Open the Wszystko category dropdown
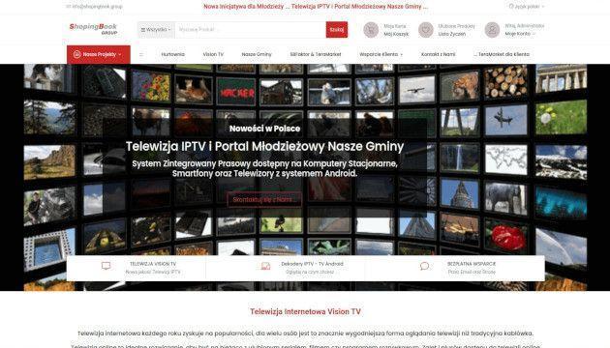This screenshot has width=610, height=348. [156, 30]
